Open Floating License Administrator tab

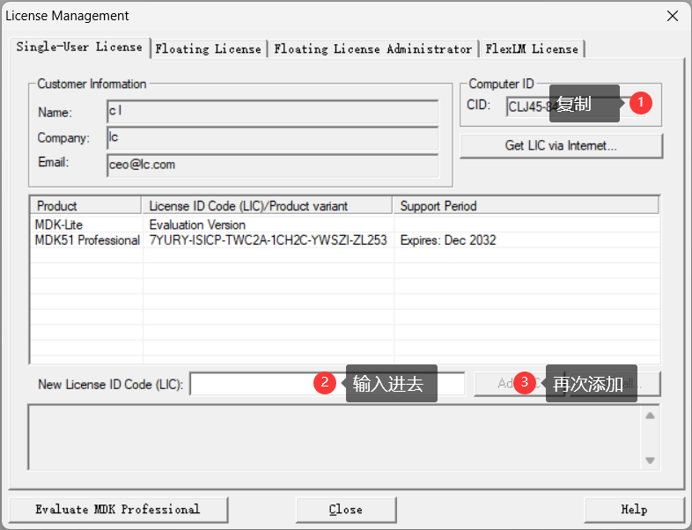coord(373,49)
